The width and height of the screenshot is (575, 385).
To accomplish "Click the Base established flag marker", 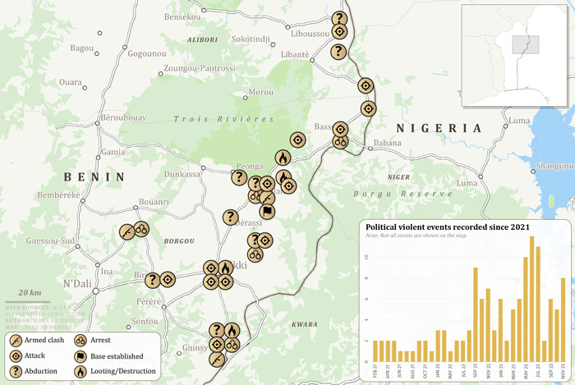I will 267,211.
